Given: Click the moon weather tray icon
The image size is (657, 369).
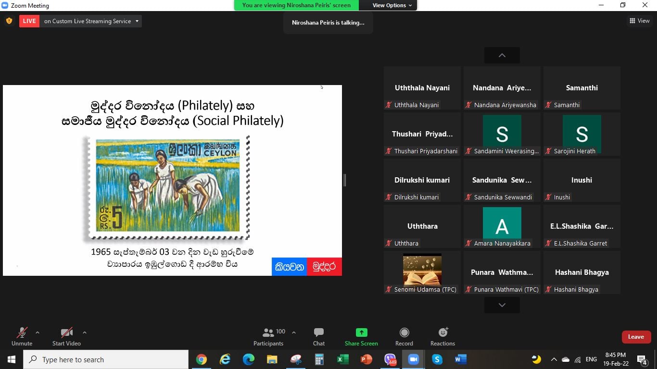Looking at the screenshot, I should pos(536,359).
